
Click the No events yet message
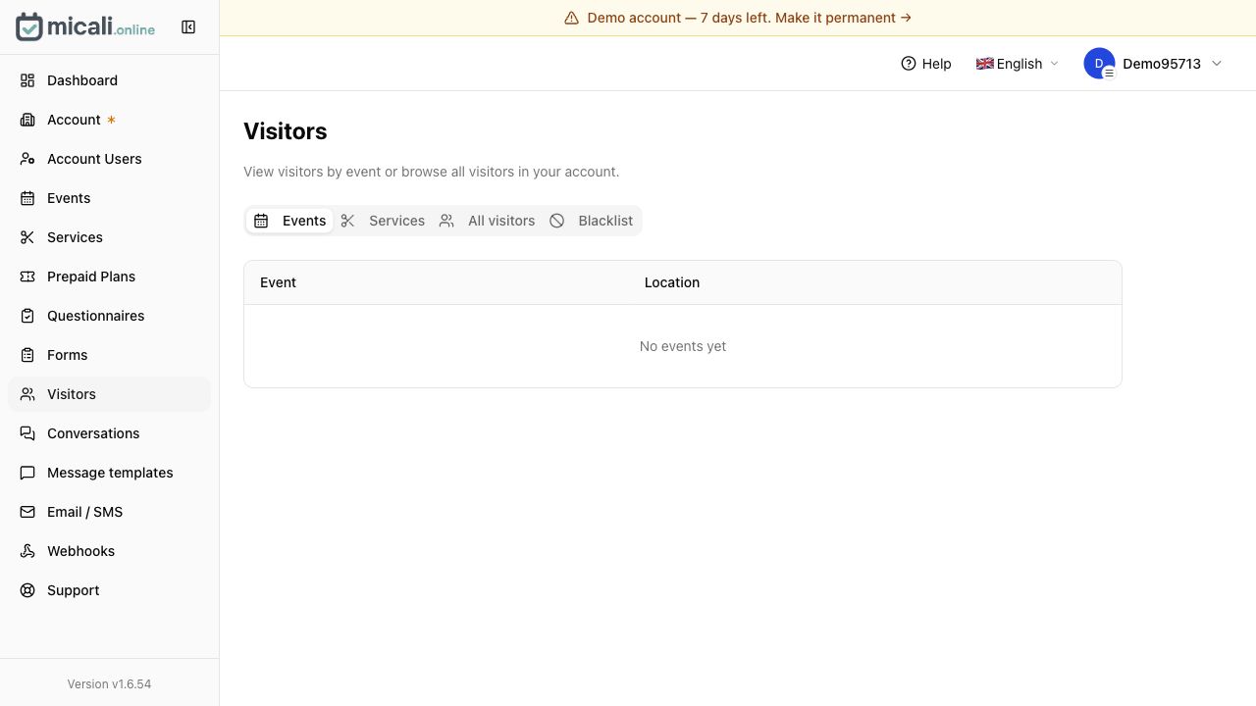click(683, 346)
